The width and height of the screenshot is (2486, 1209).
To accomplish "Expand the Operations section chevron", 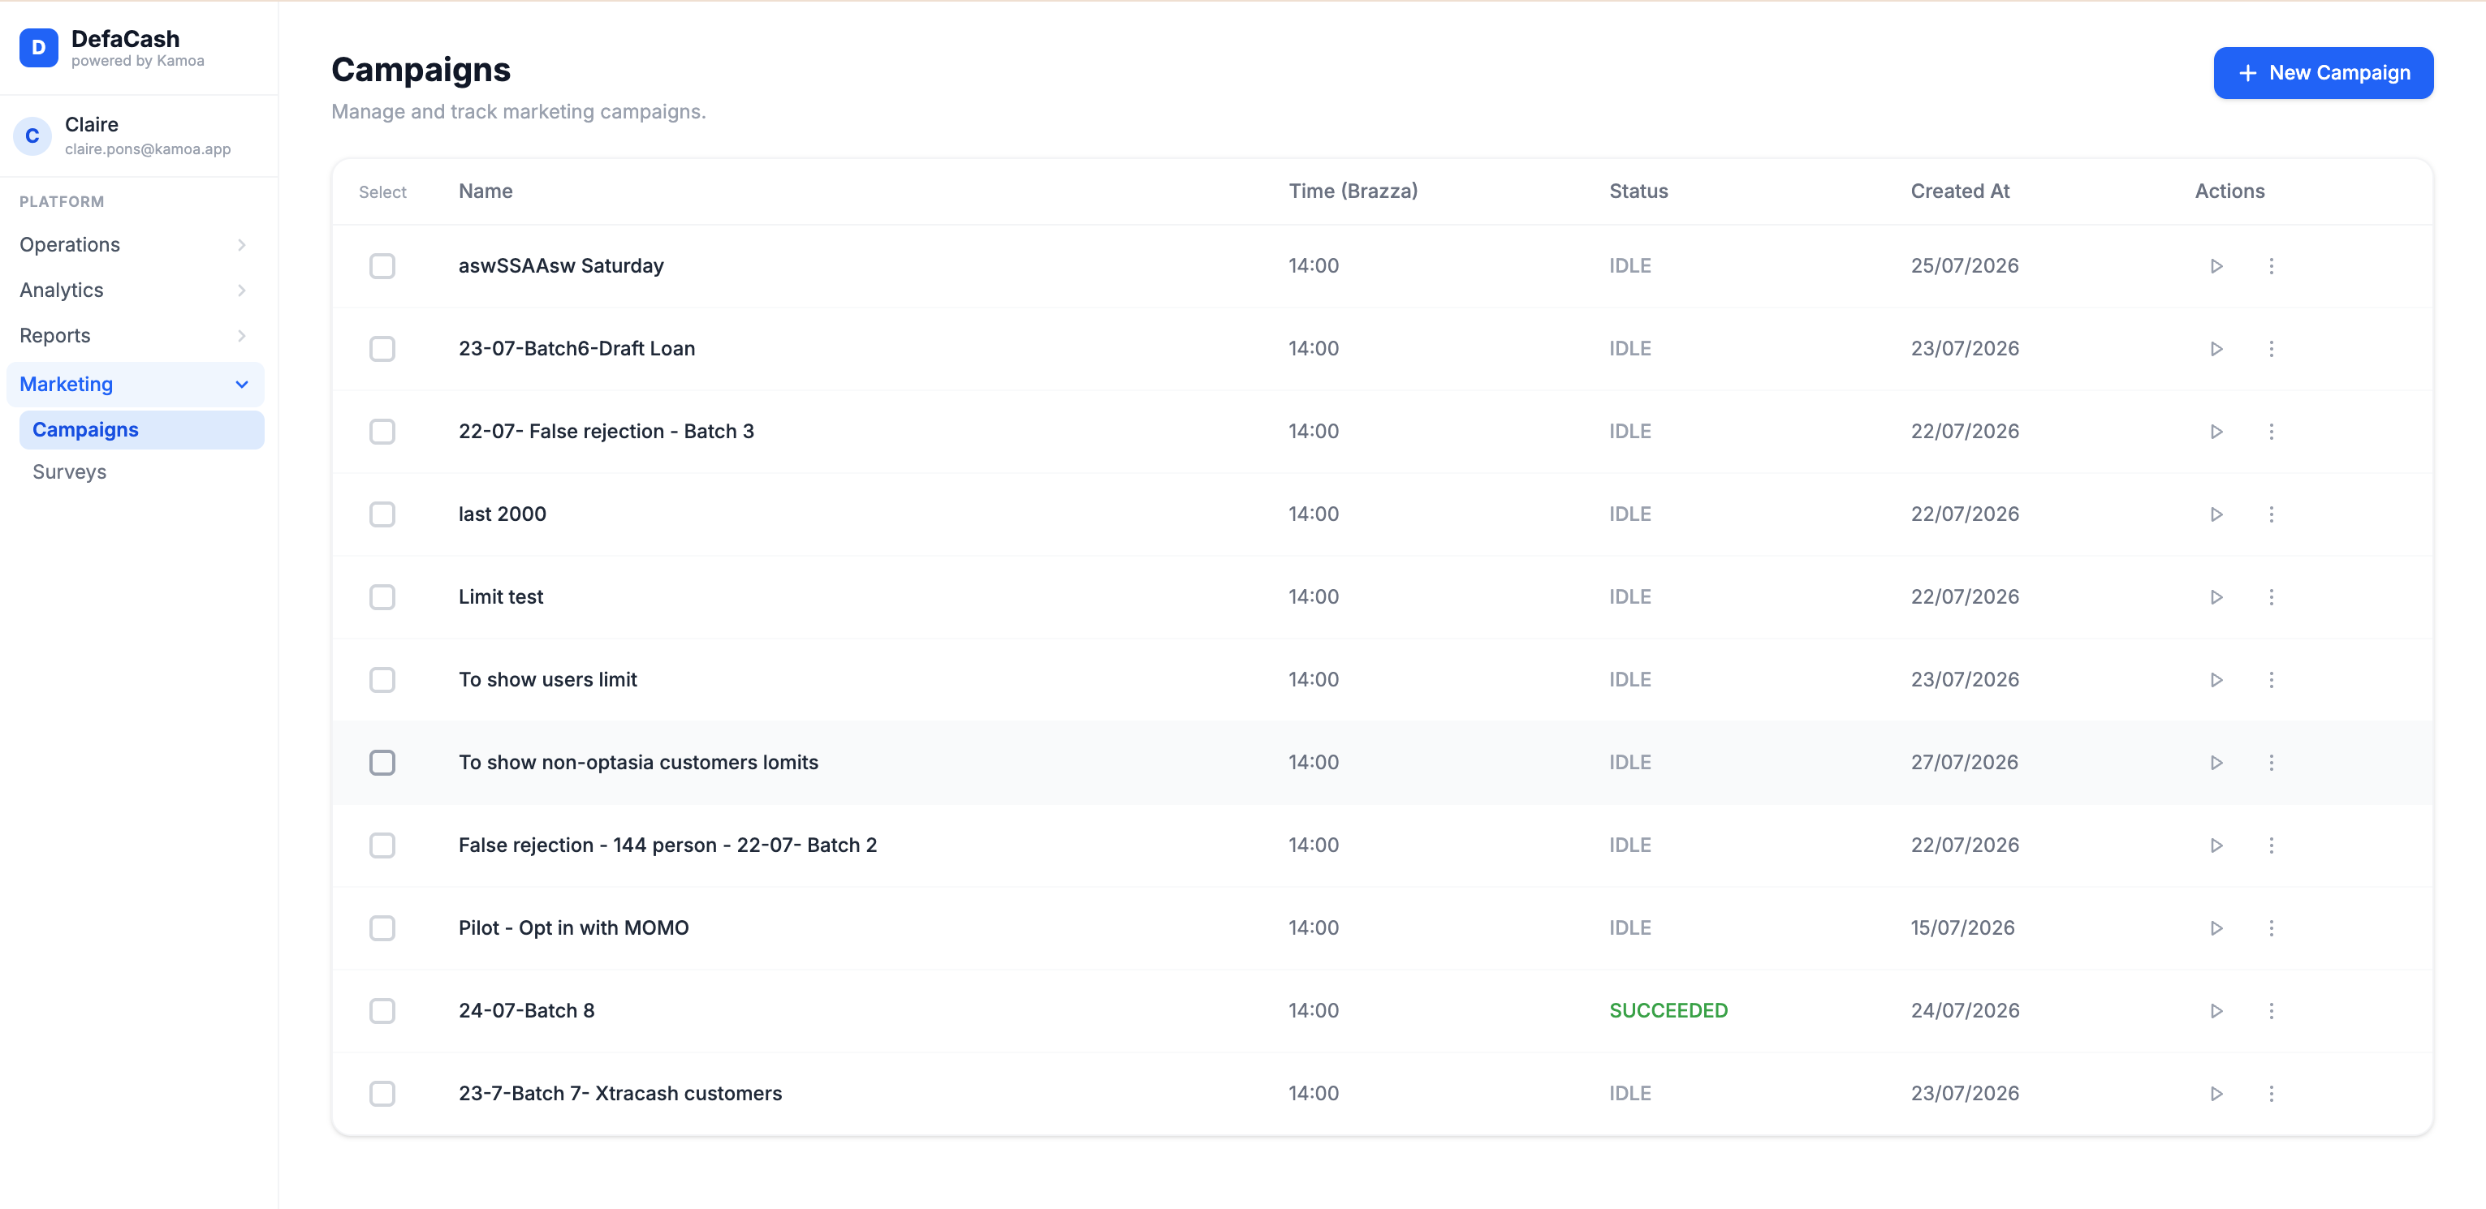I will [x=241, y=245].
